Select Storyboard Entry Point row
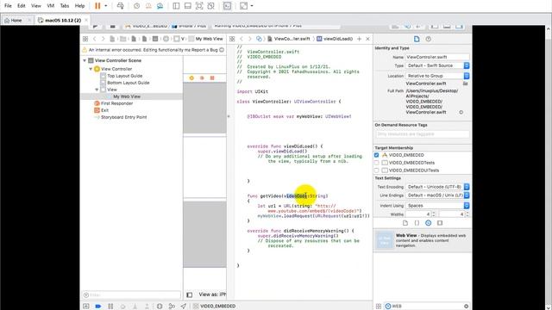This screenshot has width=552, height=310. click(123, 117)
